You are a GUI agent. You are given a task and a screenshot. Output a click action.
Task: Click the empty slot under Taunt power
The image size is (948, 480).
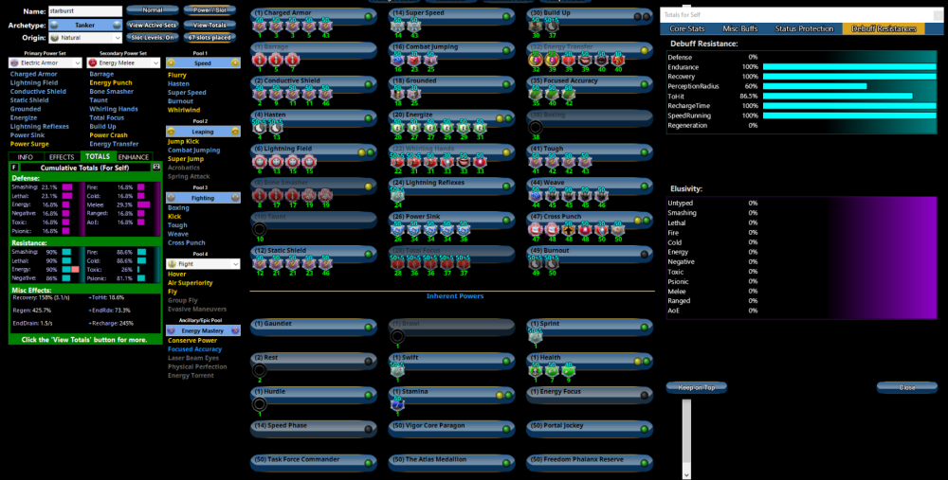click(259, 228)
